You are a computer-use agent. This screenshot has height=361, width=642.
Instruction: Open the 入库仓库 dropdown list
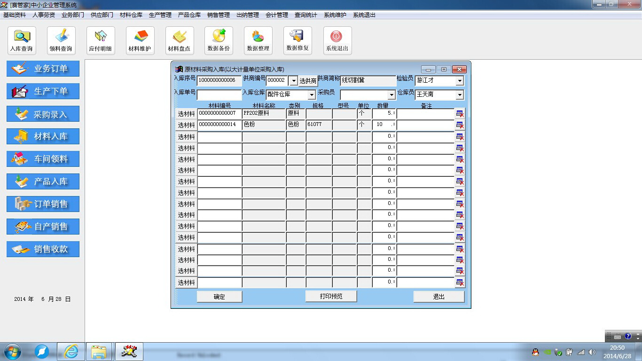[311, 95]
